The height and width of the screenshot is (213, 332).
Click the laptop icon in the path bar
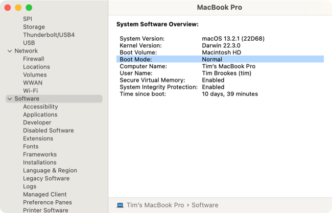pyautogui.click(x=120, y=205)
